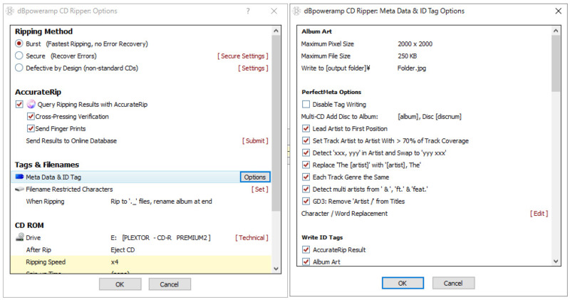
Task: Select Defective by Design ripping method
Action: [19, 68]
